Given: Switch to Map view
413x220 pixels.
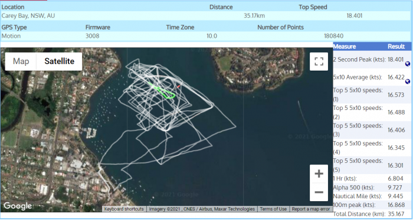Looking at the screenshot, I should pyautogui.click(x=21, y=61).
